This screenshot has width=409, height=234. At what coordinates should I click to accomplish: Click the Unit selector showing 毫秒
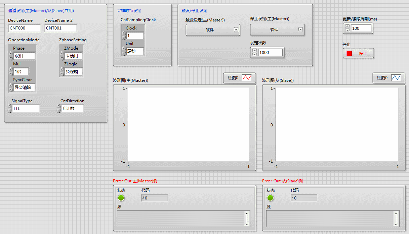pos(134,51)
